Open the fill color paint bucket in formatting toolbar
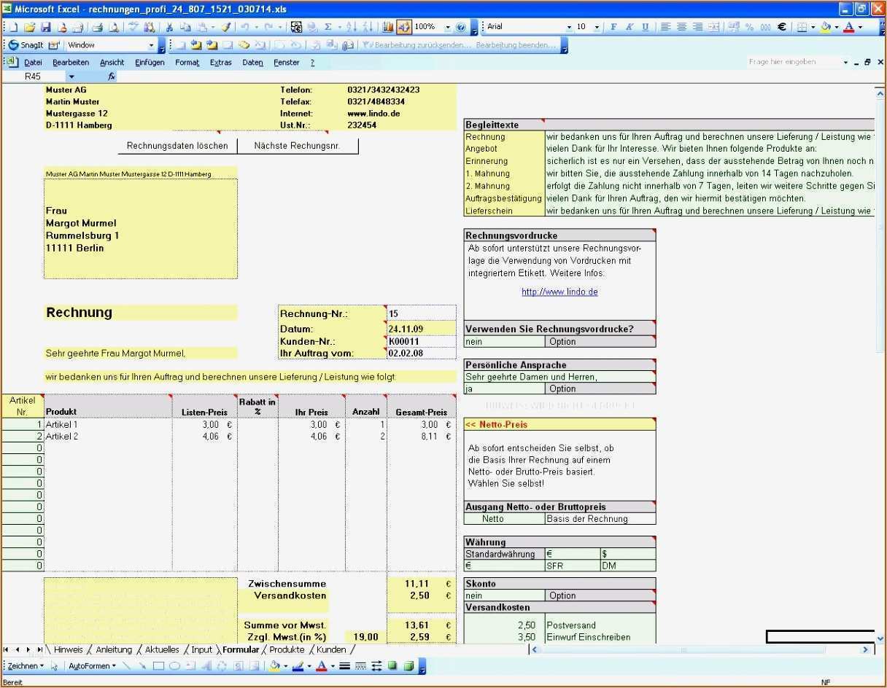 click(826, 27)
